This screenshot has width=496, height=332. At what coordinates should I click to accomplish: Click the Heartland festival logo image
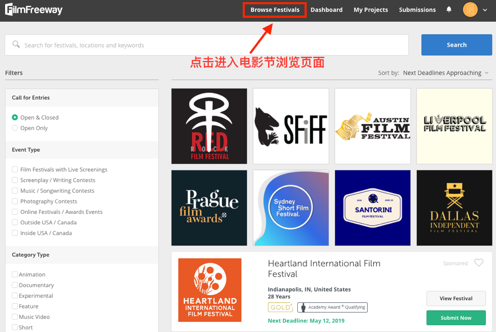tap(210, 290)
